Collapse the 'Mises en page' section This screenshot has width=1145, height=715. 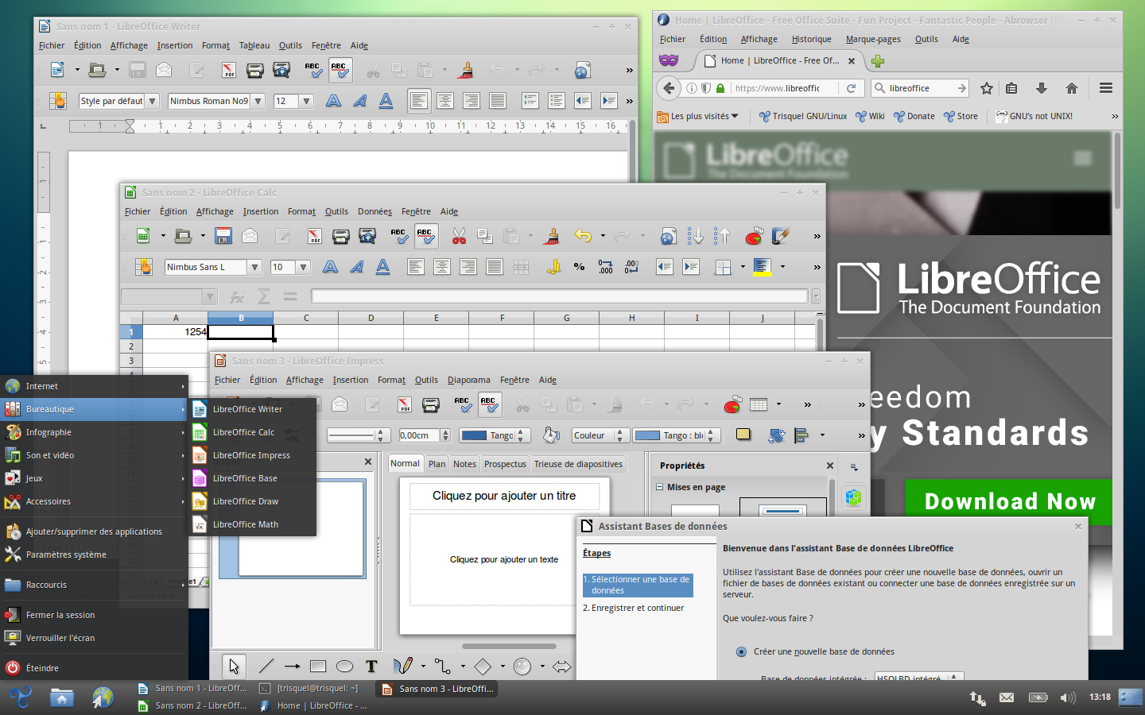(659, 487)
